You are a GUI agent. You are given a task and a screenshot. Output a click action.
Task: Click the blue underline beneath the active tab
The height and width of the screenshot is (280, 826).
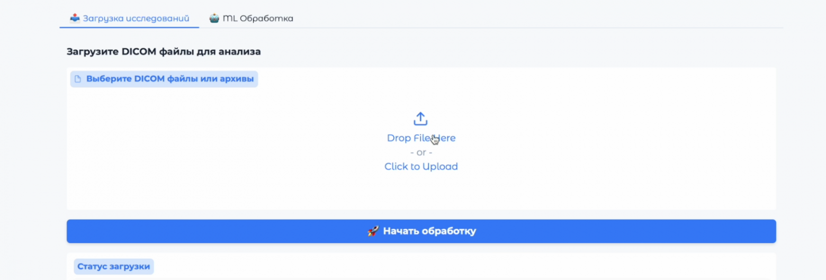tap(129, 27)
